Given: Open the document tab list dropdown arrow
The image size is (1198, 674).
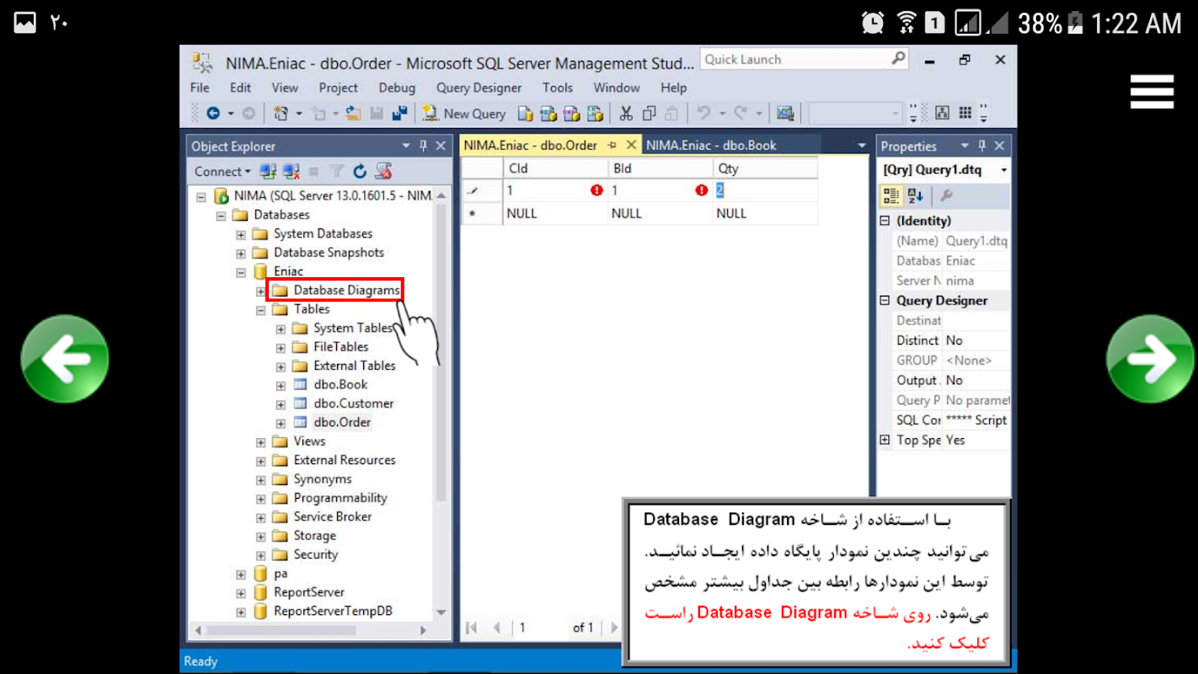Looking at the screenshot, I should [862, 146].
